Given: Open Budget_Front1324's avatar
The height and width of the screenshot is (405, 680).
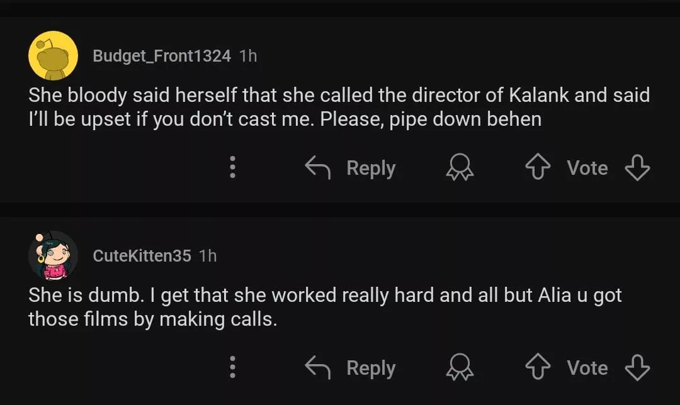Looking at the screenshot, I should [x=53, y=55].
